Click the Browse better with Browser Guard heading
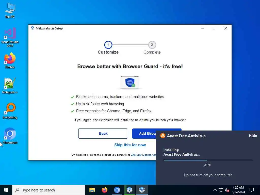This screenshot has height=195, width=260. (x=130, y=66)
